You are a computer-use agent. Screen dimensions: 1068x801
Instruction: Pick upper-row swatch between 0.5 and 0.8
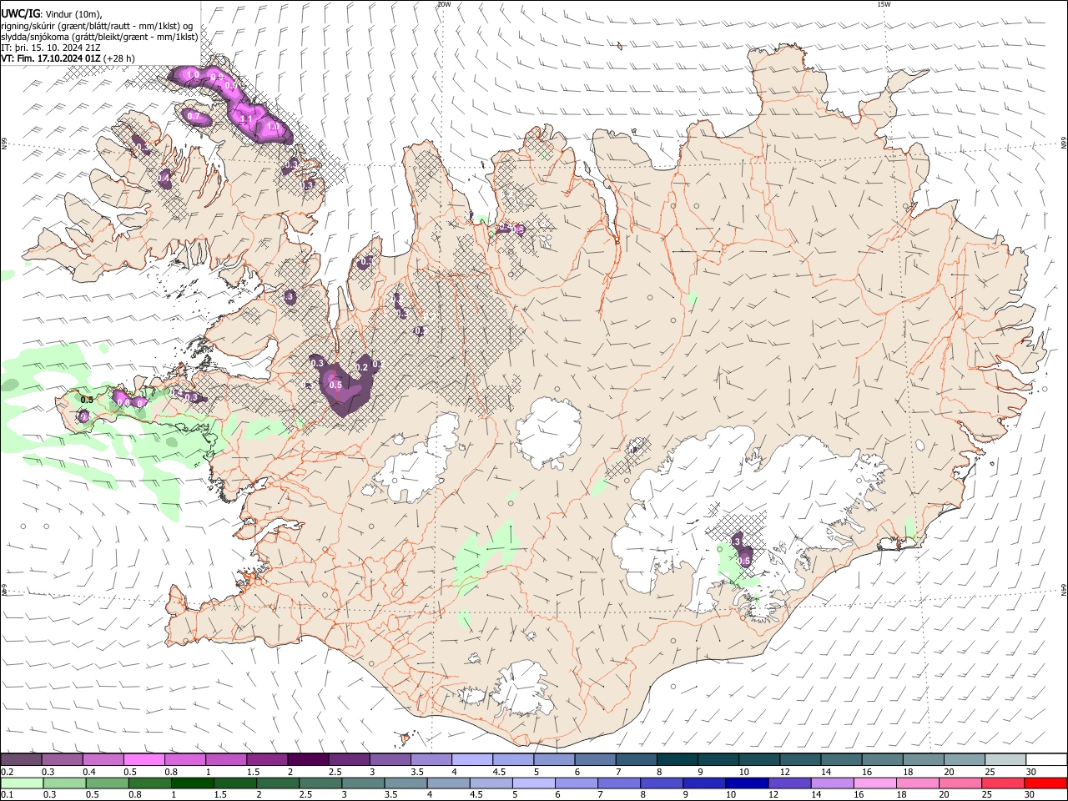coord(144,759)
